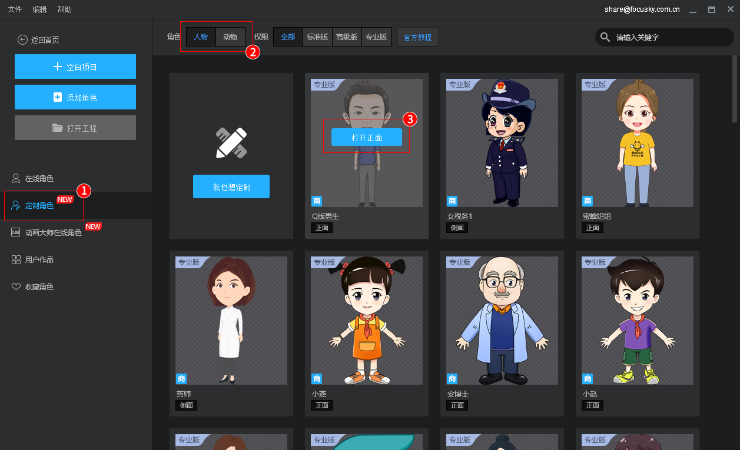Switch role filter to 动物
740x450 pixels.
[230, 37]
